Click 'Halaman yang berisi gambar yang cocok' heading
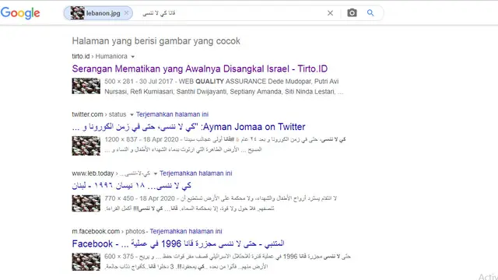Screen dimensions: 498x280 pyautogui.click(x=156, y=41)
